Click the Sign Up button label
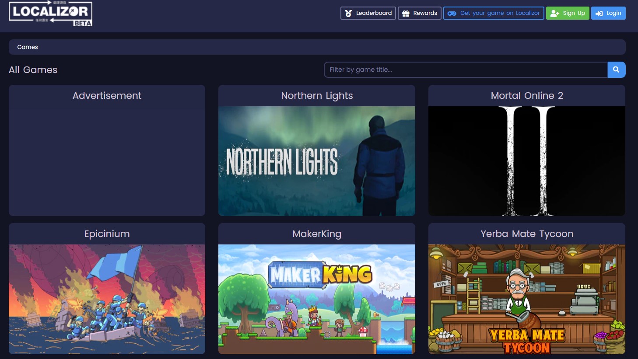This screenshot has height=359, width=638. [574, 13]
